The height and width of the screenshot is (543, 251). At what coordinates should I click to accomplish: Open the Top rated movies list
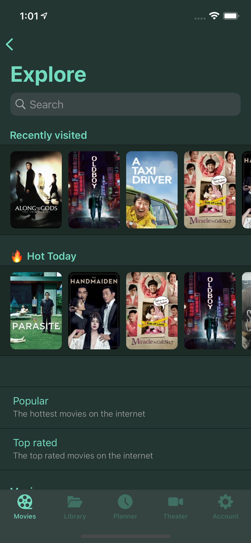tap(125, 449)
